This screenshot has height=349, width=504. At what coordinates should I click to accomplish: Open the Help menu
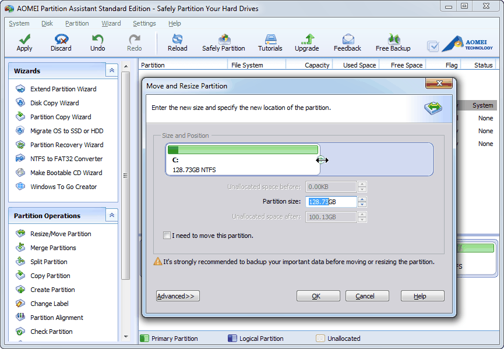pyautogui.click(x=175, y=23)
